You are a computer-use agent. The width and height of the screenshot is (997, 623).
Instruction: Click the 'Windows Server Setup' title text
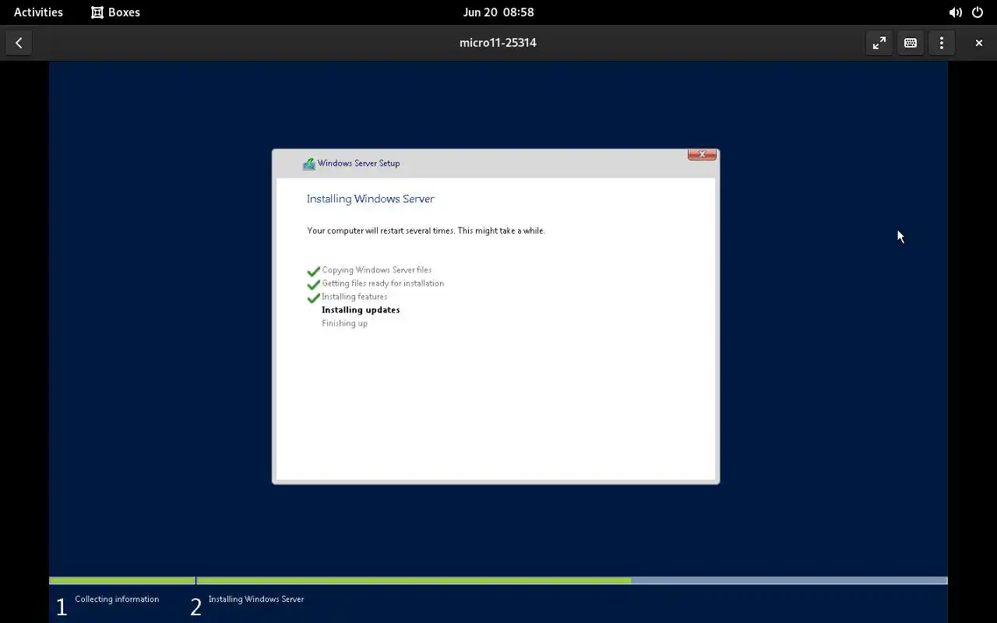[x=358, y=164]
